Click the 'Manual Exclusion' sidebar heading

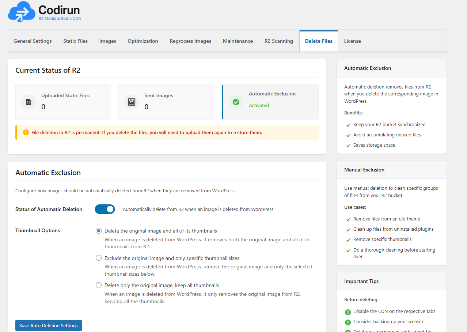[x=364, y=170]
